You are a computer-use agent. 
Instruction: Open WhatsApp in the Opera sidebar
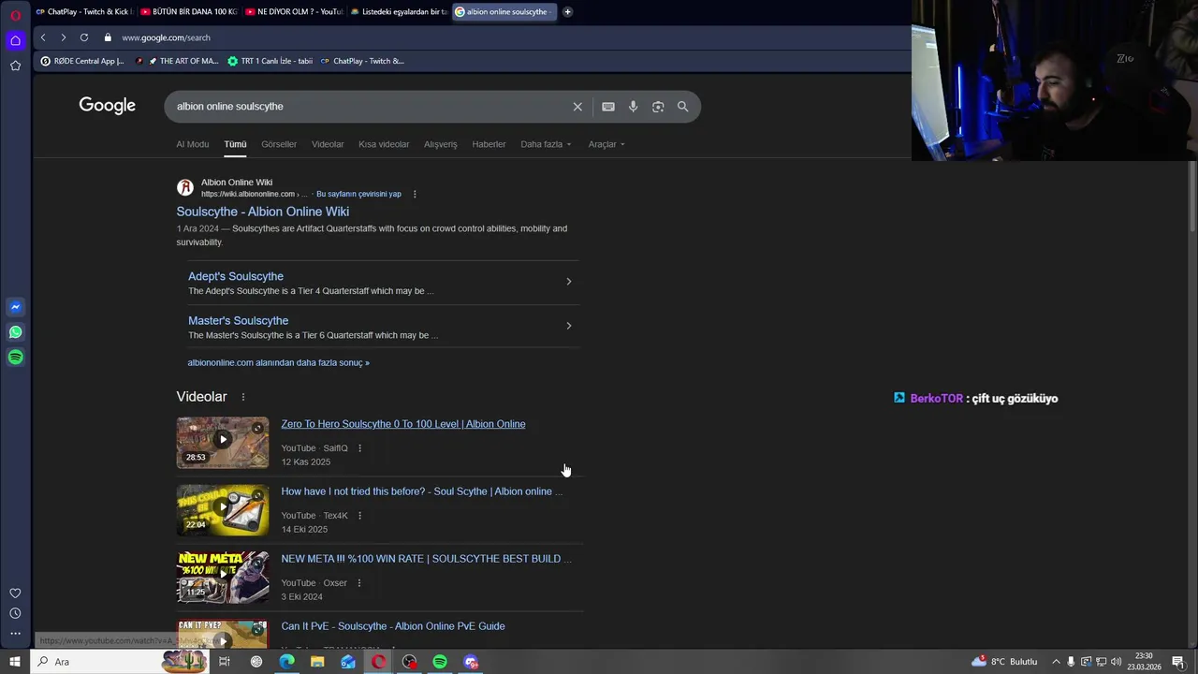click(15, 332)
